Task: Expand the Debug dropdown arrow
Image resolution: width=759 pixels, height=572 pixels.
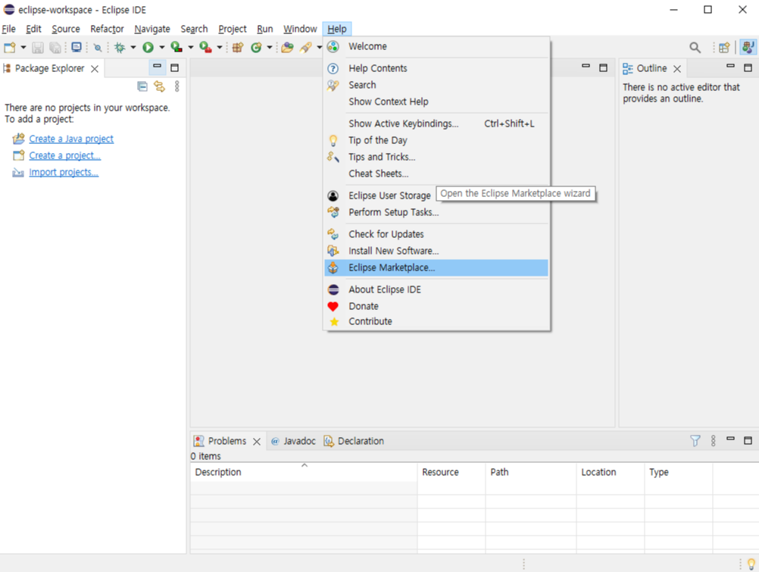Action: 133,48
